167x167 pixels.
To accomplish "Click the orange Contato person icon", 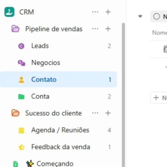I will [x=21, y=80].
